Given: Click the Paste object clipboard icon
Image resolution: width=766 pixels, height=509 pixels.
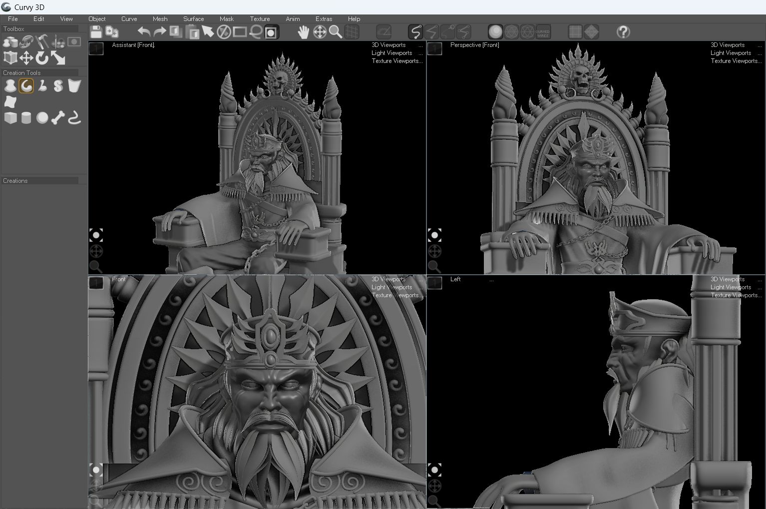Looking at the screenshot, I should 192,32.
